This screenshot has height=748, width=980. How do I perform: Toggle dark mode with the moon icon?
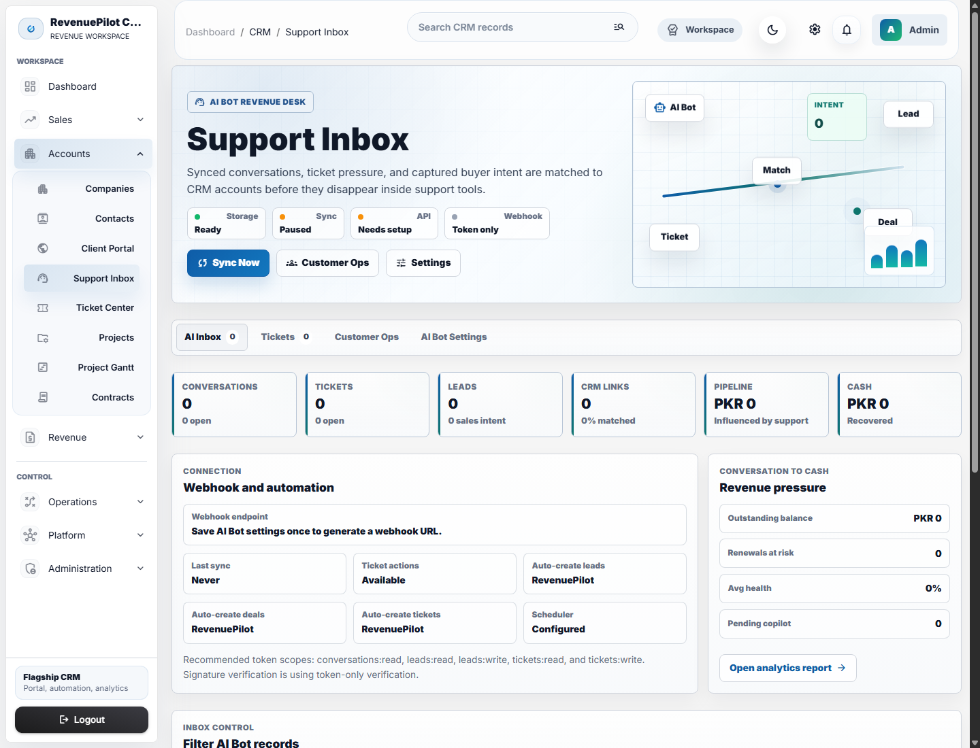coord(772,30)
